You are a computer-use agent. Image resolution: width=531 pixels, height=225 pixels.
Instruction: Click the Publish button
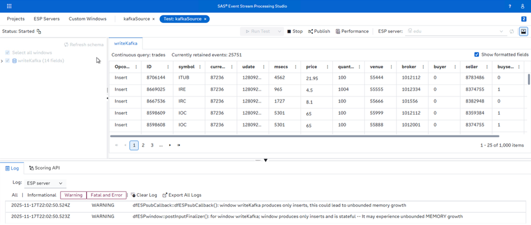(319, 31)
